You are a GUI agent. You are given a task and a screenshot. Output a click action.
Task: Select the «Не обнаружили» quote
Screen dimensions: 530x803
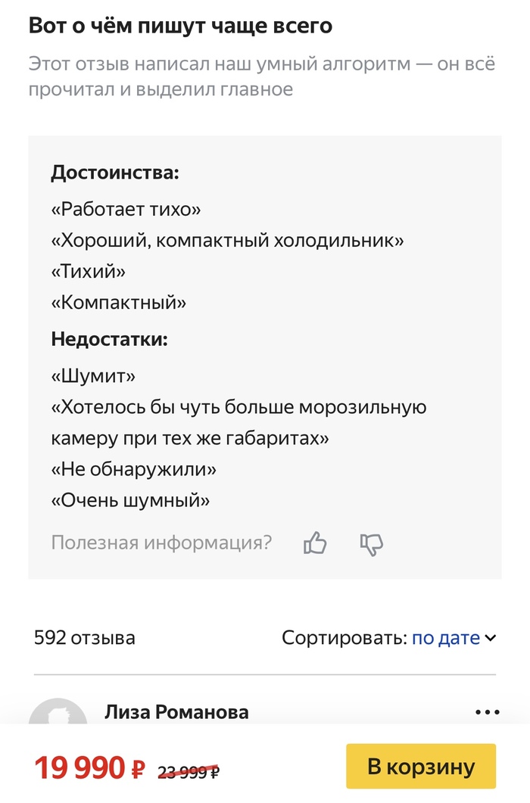pos(133,469)
